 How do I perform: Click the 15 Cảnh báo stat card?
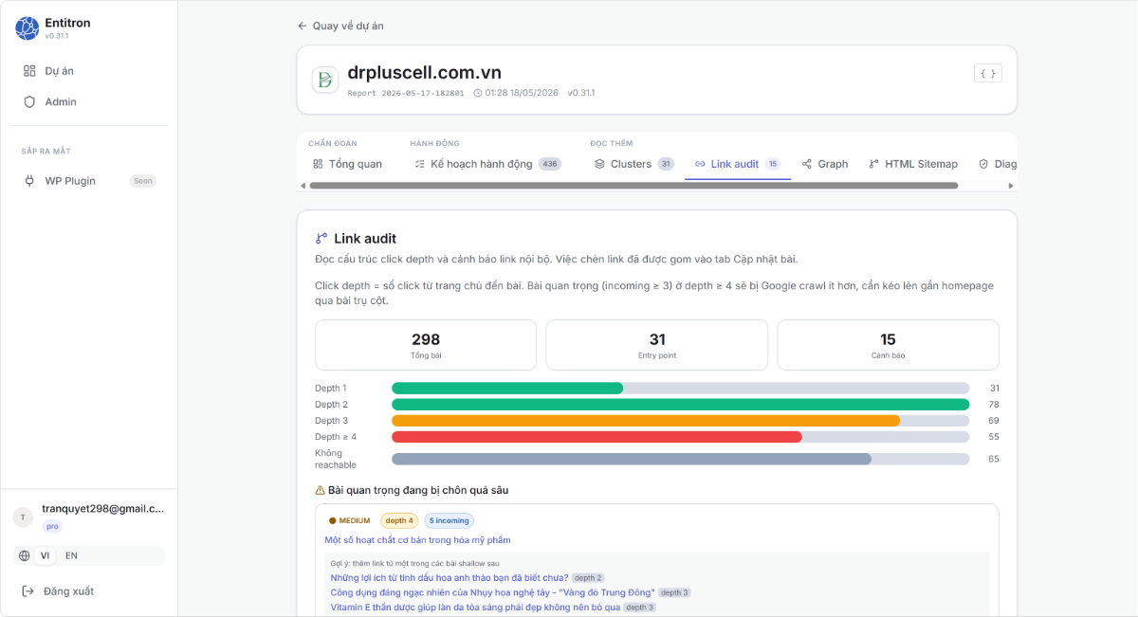[x=889, y=344]
